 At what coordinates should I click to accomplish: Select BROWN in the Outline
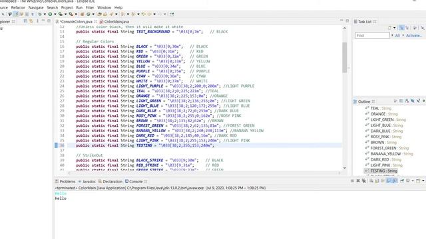pos(381,142)
